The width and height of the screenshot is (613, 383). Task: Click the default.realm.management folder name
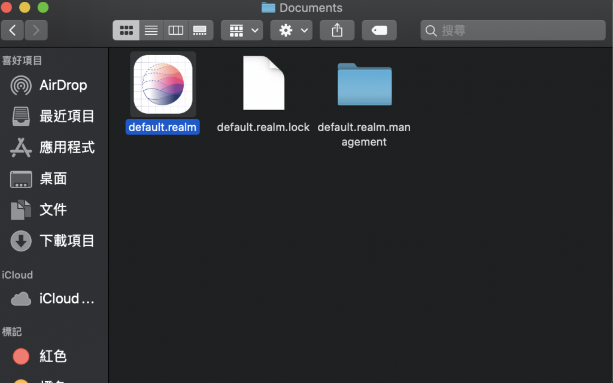(364, 134)
